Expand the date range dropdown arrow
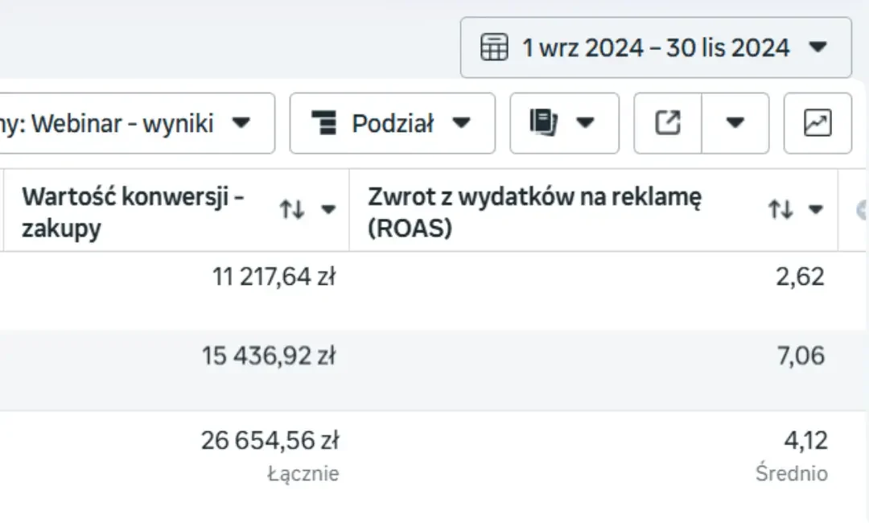This screenshot has height=523, width=869. (x=818, y=47)
